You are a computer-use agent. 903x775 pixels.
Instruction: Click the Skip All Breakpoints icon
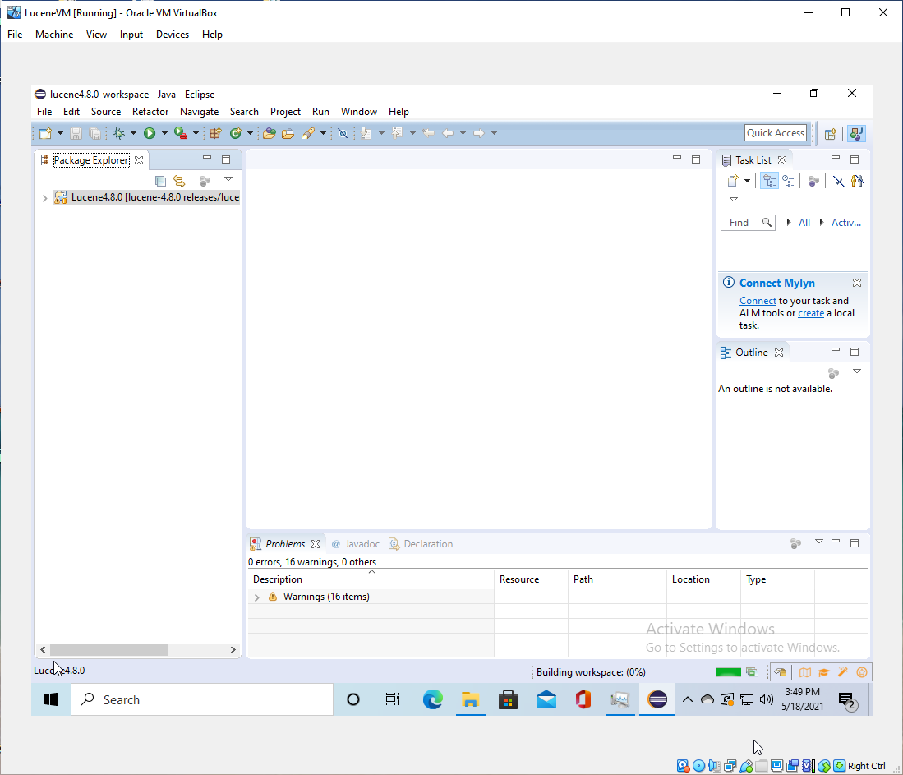click(x=343, y=133)
